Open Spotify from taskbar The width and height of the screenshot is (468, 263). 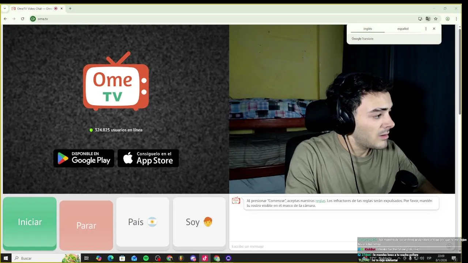tap(146, 258)
